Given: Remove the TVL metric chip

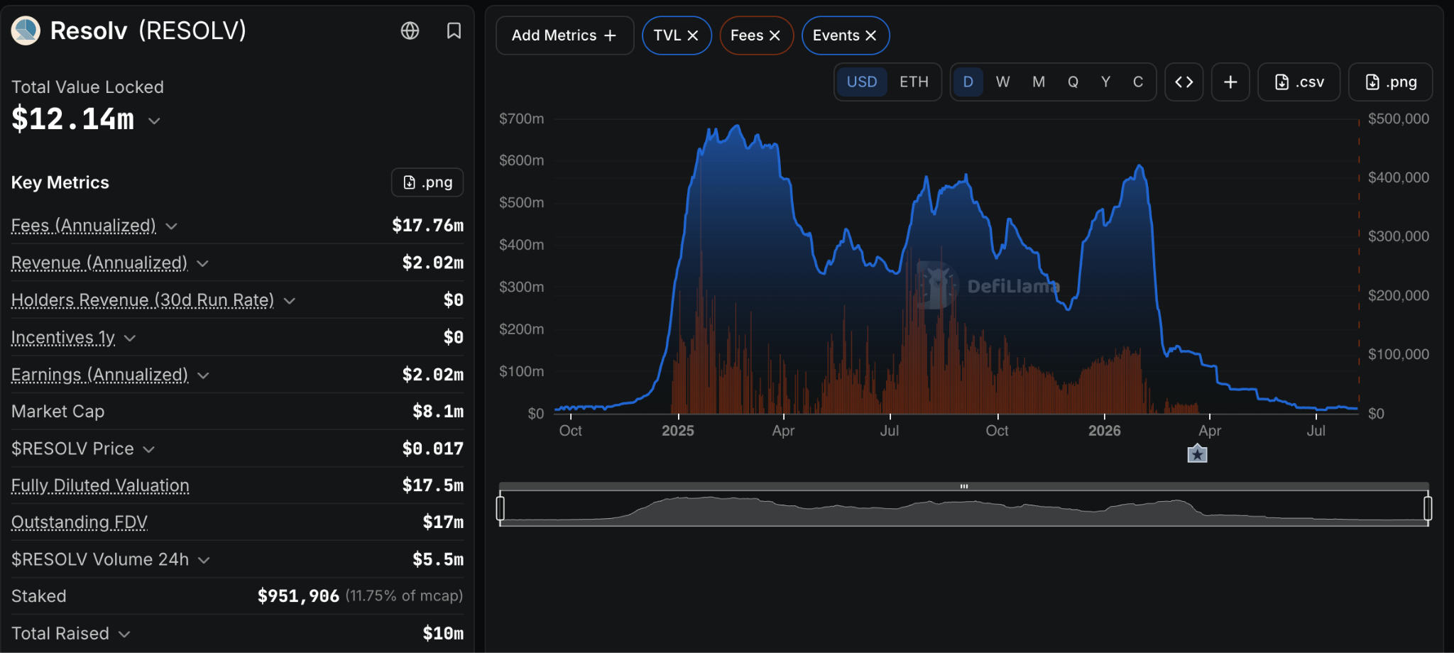Looking at the screenshot, I should (x=693, y=35).
